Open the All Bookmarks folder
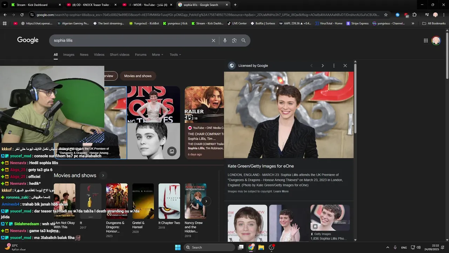The width and height of the screenshot is (449, 253). [434, 24]
